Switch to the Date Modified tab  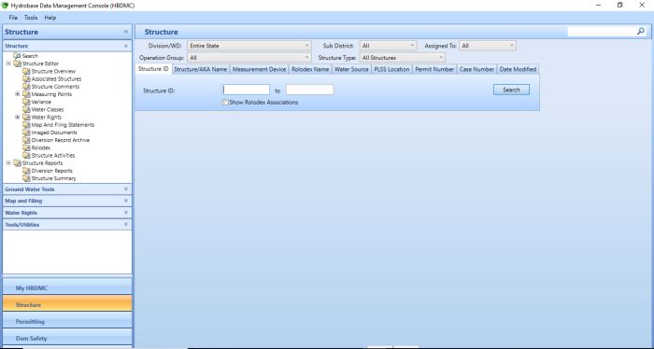[x=518, y=70]
